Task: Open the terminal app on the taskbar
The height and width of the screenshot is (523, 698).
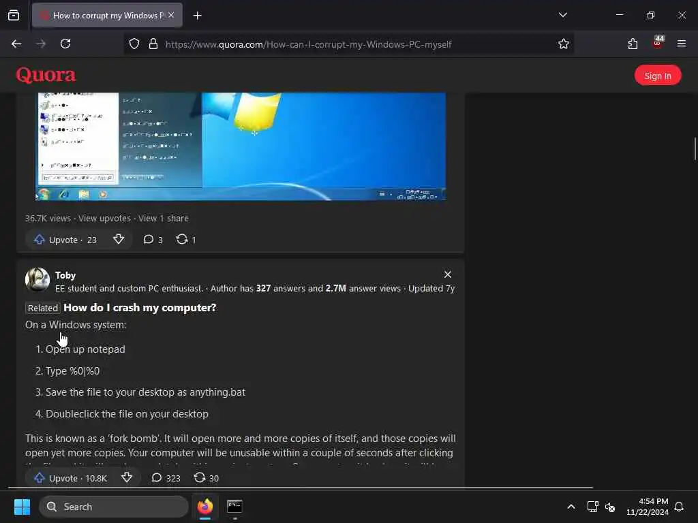Action: click(x=234, y=507)
